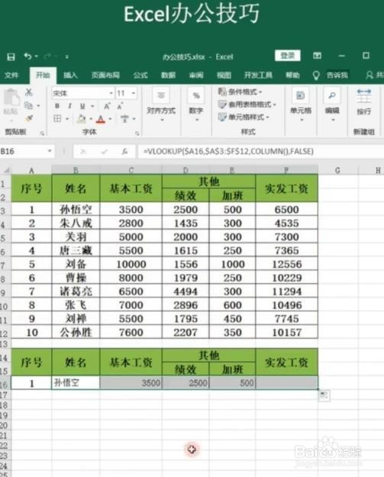Click the red Font Color A button
Screen dimensions: 384x477
pyautogui.click(x=101, y=119)
